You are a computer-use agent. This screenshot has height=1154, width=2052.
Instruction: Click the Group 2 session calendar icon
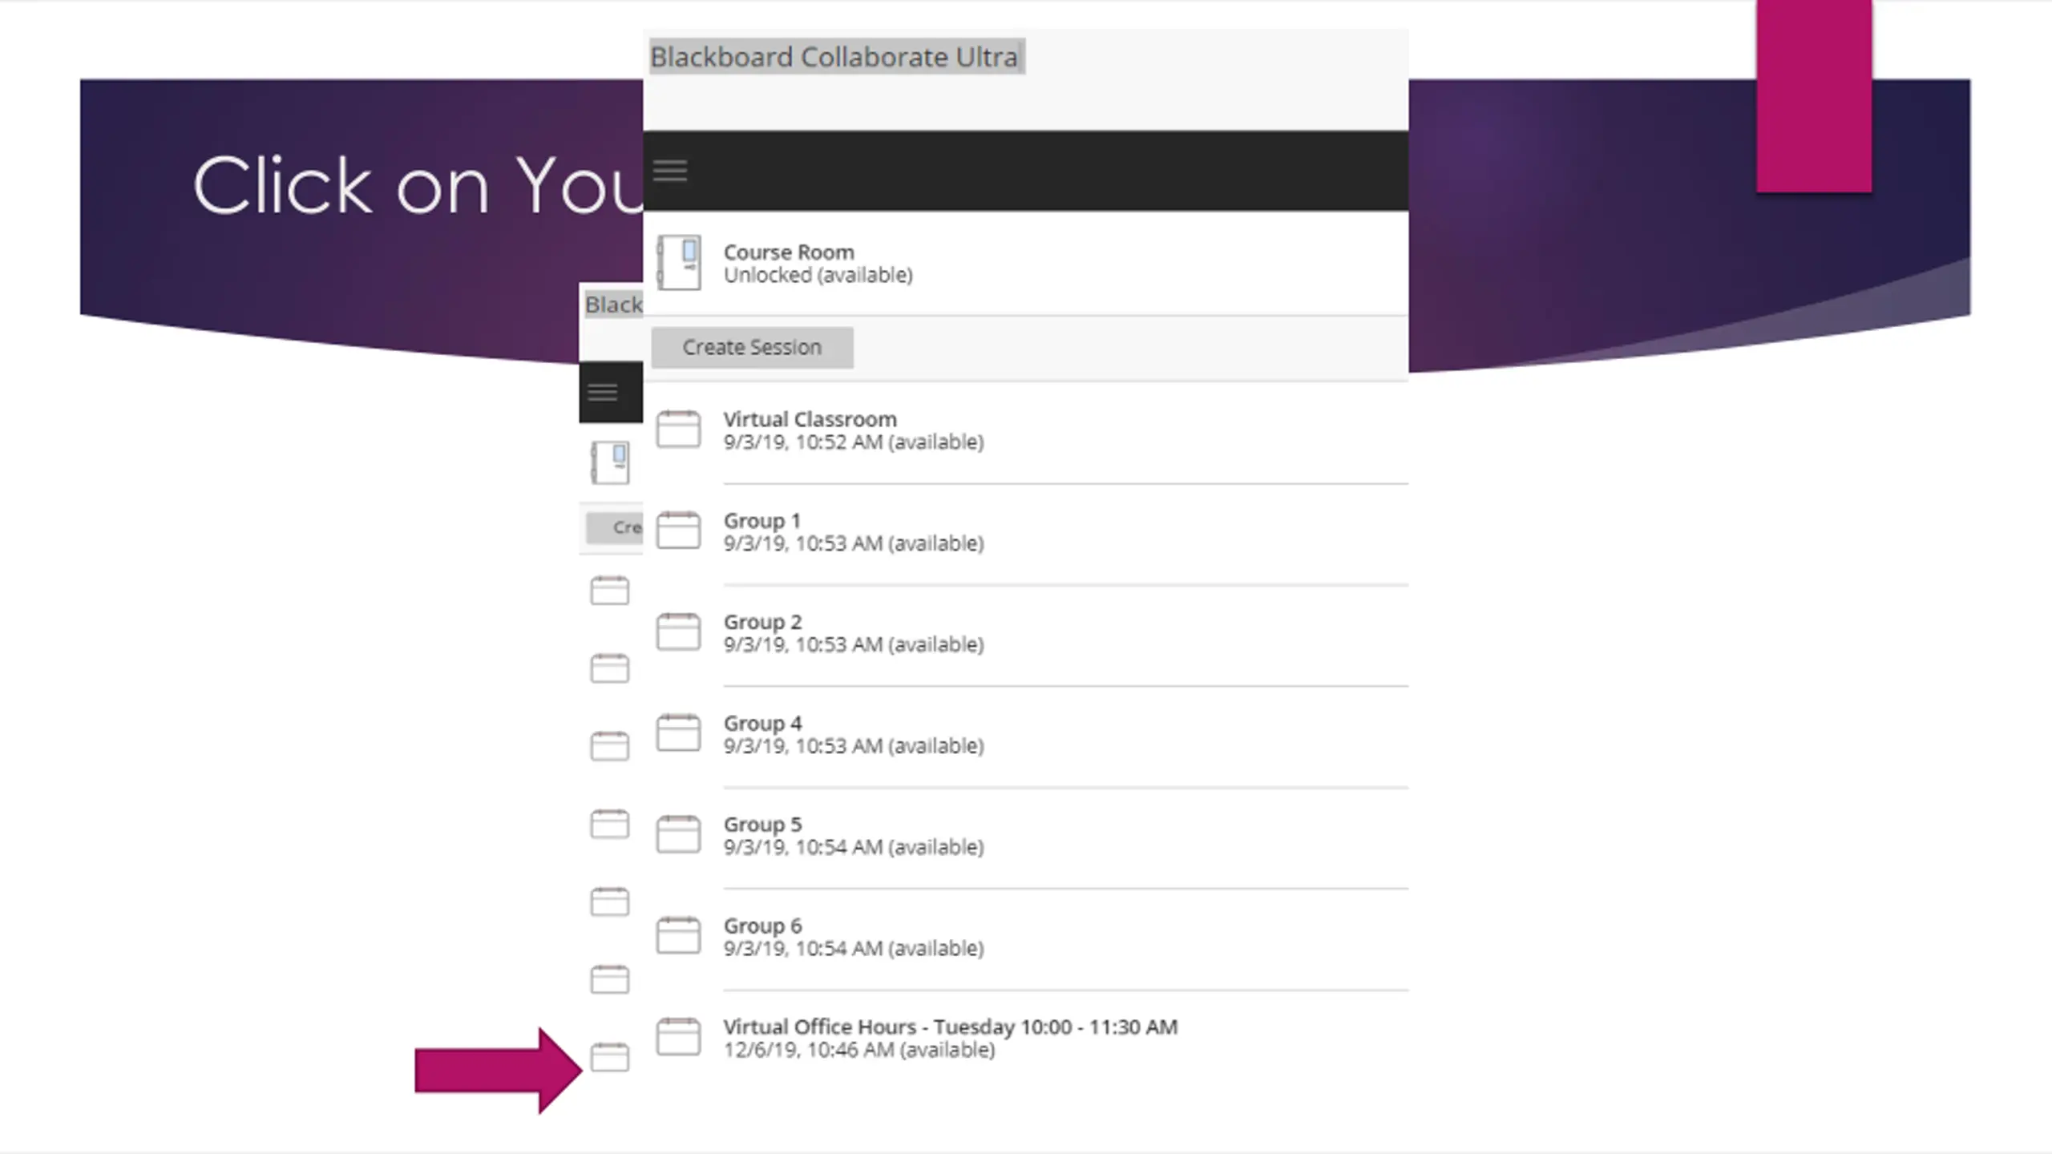click(678, 632)
